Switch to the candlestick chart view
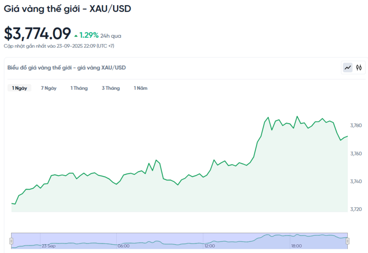This screenshot has width=368, height=253. (x=359, y=68)
